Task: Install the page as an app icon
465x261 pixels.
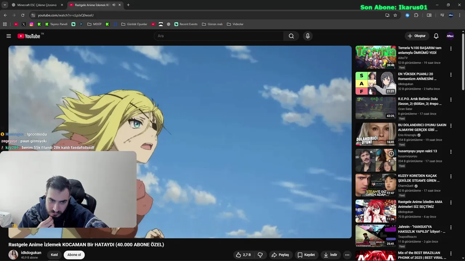Action: 387,15
